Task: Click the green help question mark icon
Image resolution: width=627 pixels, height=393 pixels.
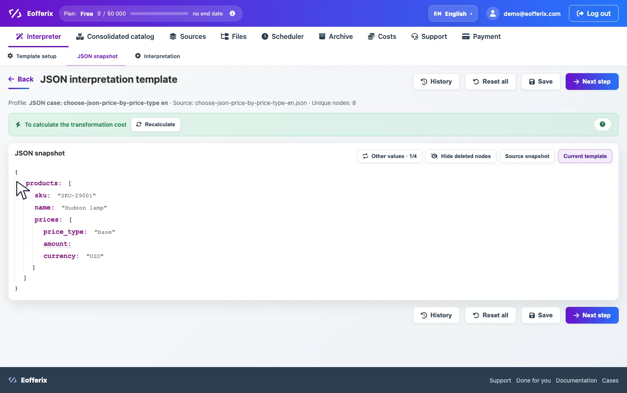Action: click(602, 124)
